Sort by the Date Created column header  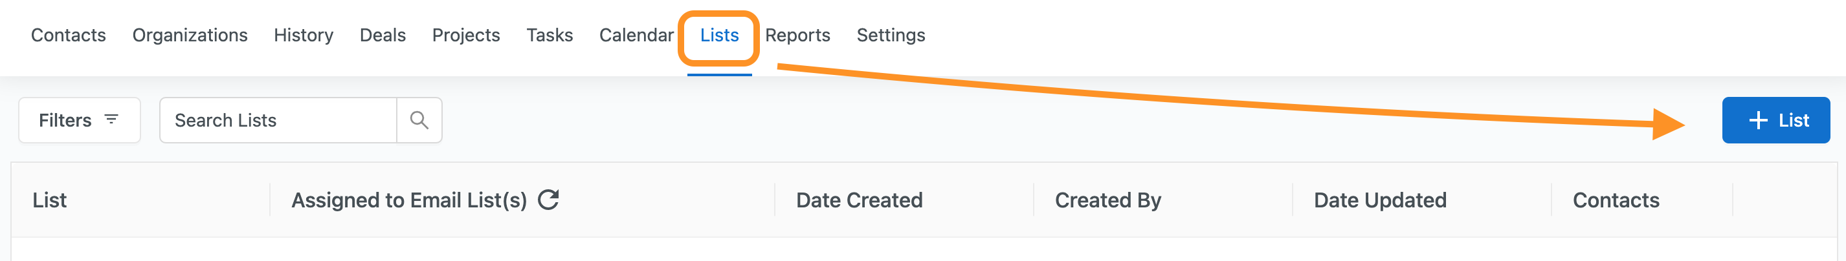pyautogui.click(x=859, y=200)
